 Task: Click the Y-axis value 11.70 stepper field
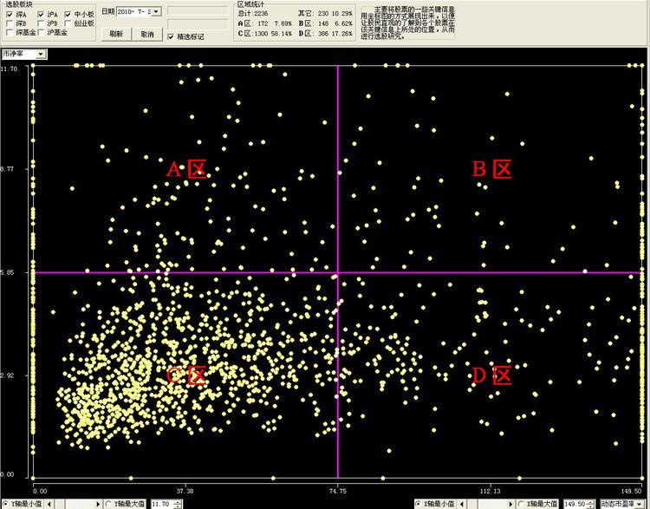161,504
